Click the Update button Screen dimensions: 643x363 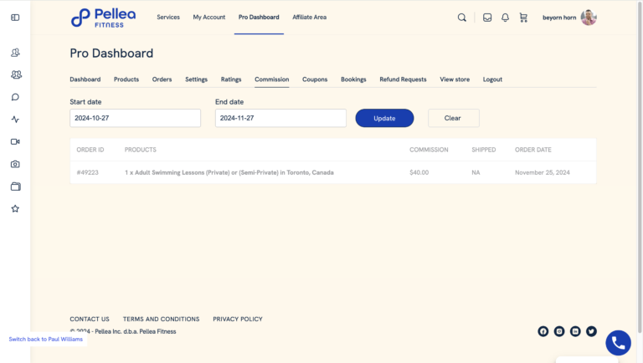(384, 118)
